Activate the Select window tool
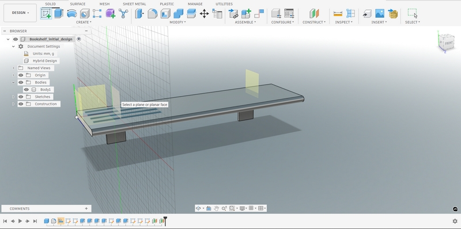The height and width of the screenshot is (229, 461). click(x=413, y=13)
